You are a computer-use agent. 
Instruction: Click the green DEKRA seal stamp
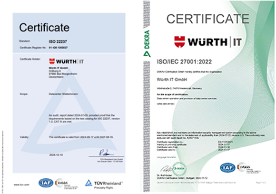point(179,169)
